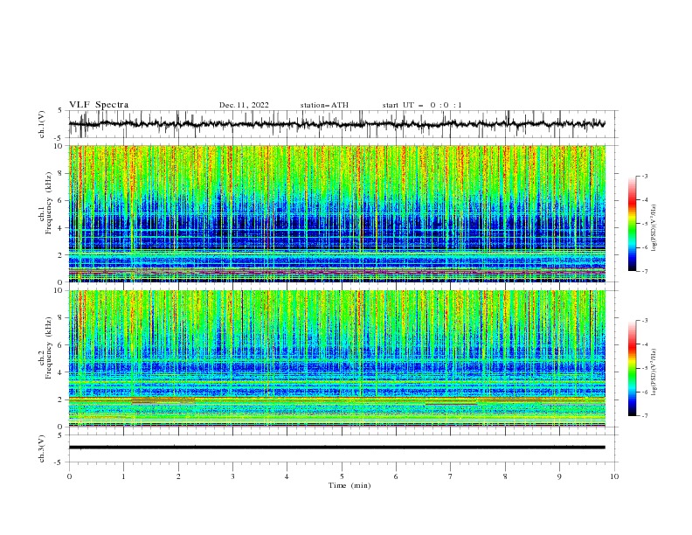Click the ch.1 spectrogram color bar

(632, 223)
